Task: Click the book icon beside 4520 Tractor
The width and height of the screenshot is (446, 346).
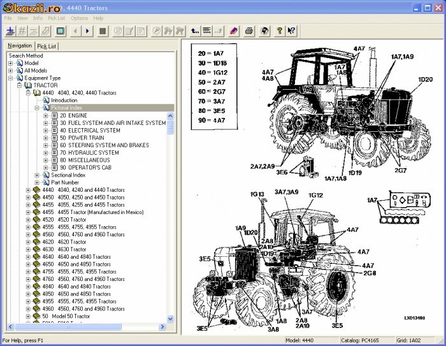Action: click(36, 219)
